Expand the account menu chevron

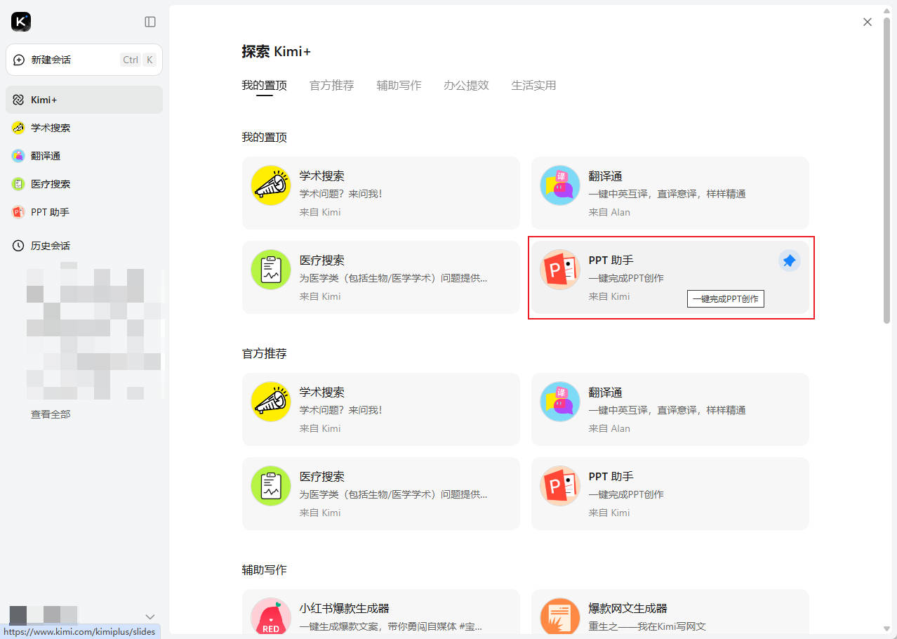(149, 617)
